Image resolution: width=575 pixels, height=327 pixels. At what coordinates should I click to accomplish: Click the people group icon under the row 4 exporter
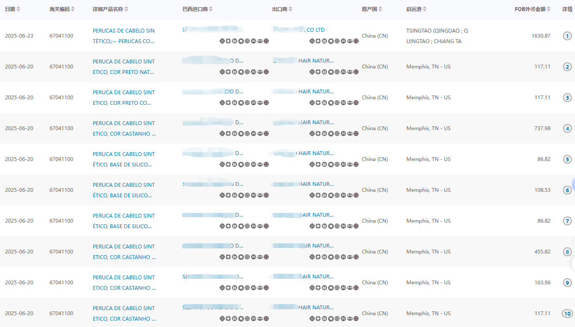(x=350, y=134)
